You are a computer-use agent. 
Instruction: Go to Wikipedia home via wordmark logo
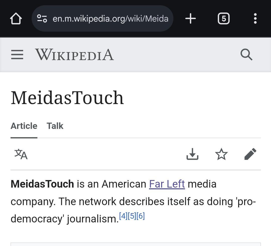74,55
